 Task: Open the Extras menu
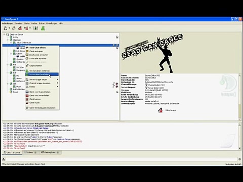pyautogui.click(x=42, y=23)
